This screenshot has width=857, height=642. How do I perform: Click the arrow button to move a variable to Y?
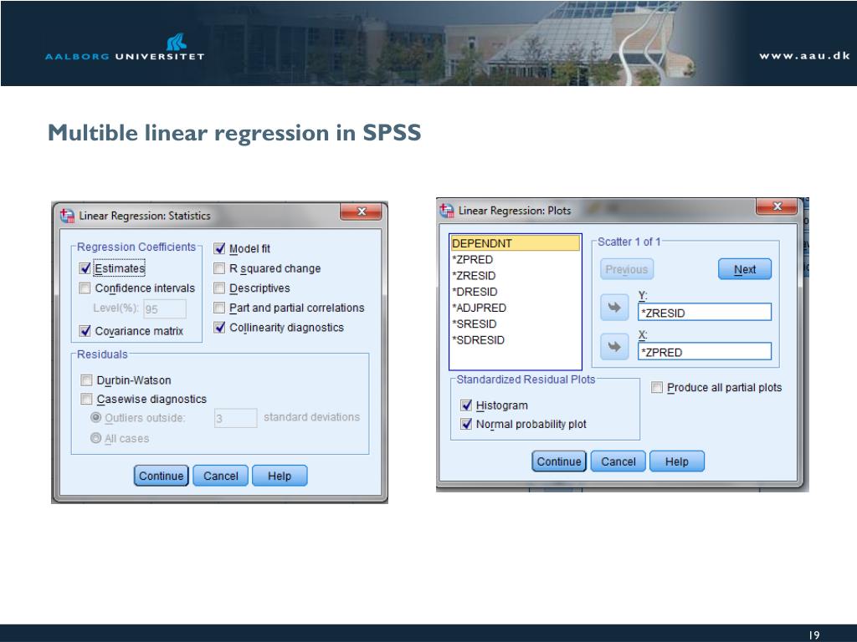click(x=614, y=308)
